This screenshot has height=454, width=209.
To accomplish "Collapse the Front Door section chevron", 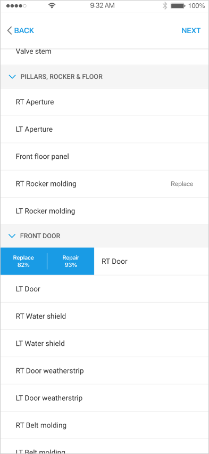I will coord(12,236).
